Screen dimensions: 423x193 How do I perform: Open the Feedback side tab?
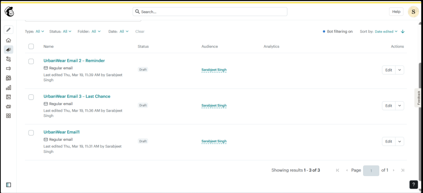(x=419, y=98)
